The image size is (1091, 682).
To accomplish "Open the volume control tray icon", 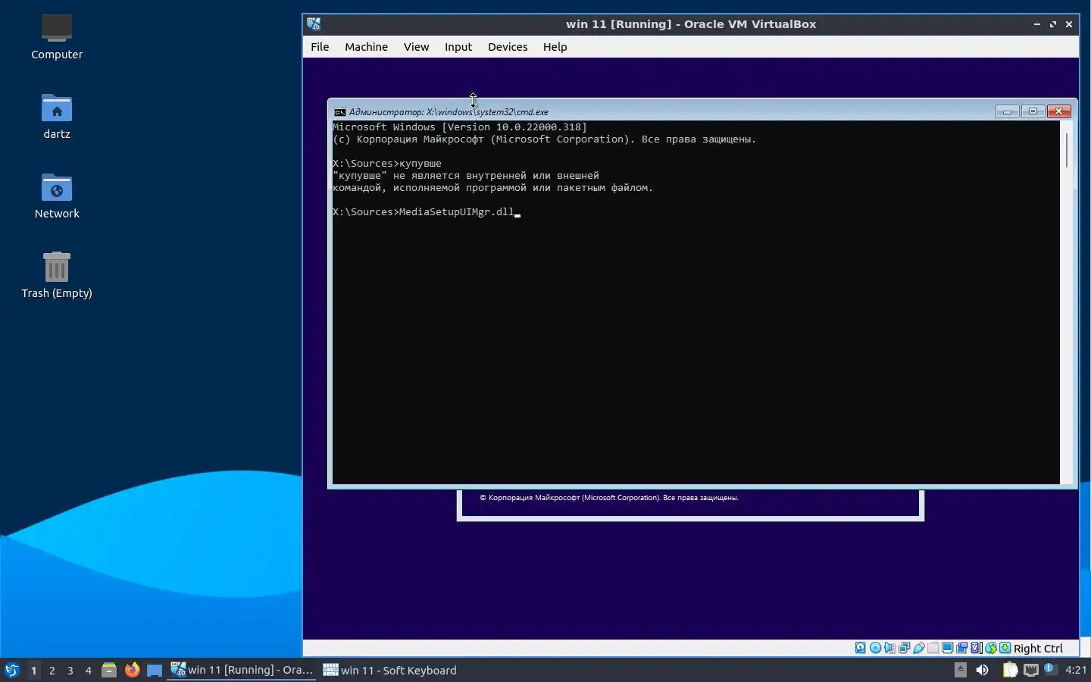I will 982,670.
